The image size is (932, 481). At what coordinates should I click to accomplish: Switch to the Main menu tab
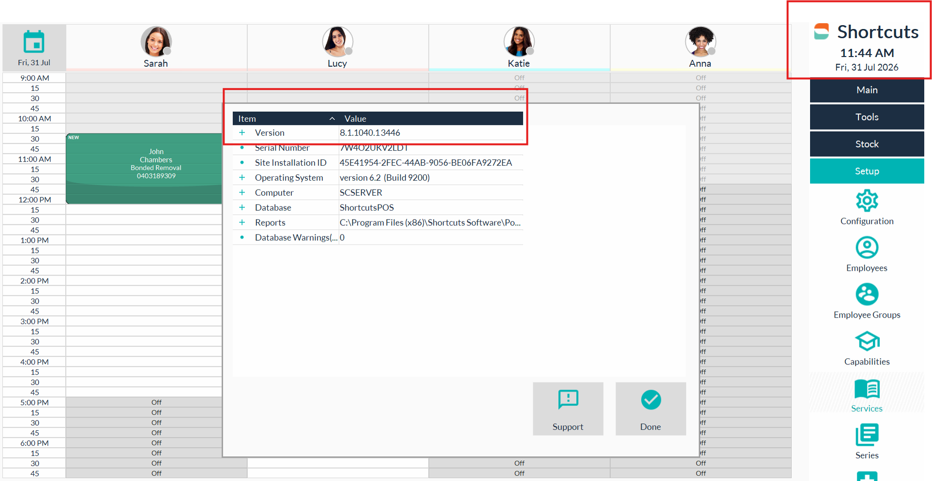coord(867,90)
